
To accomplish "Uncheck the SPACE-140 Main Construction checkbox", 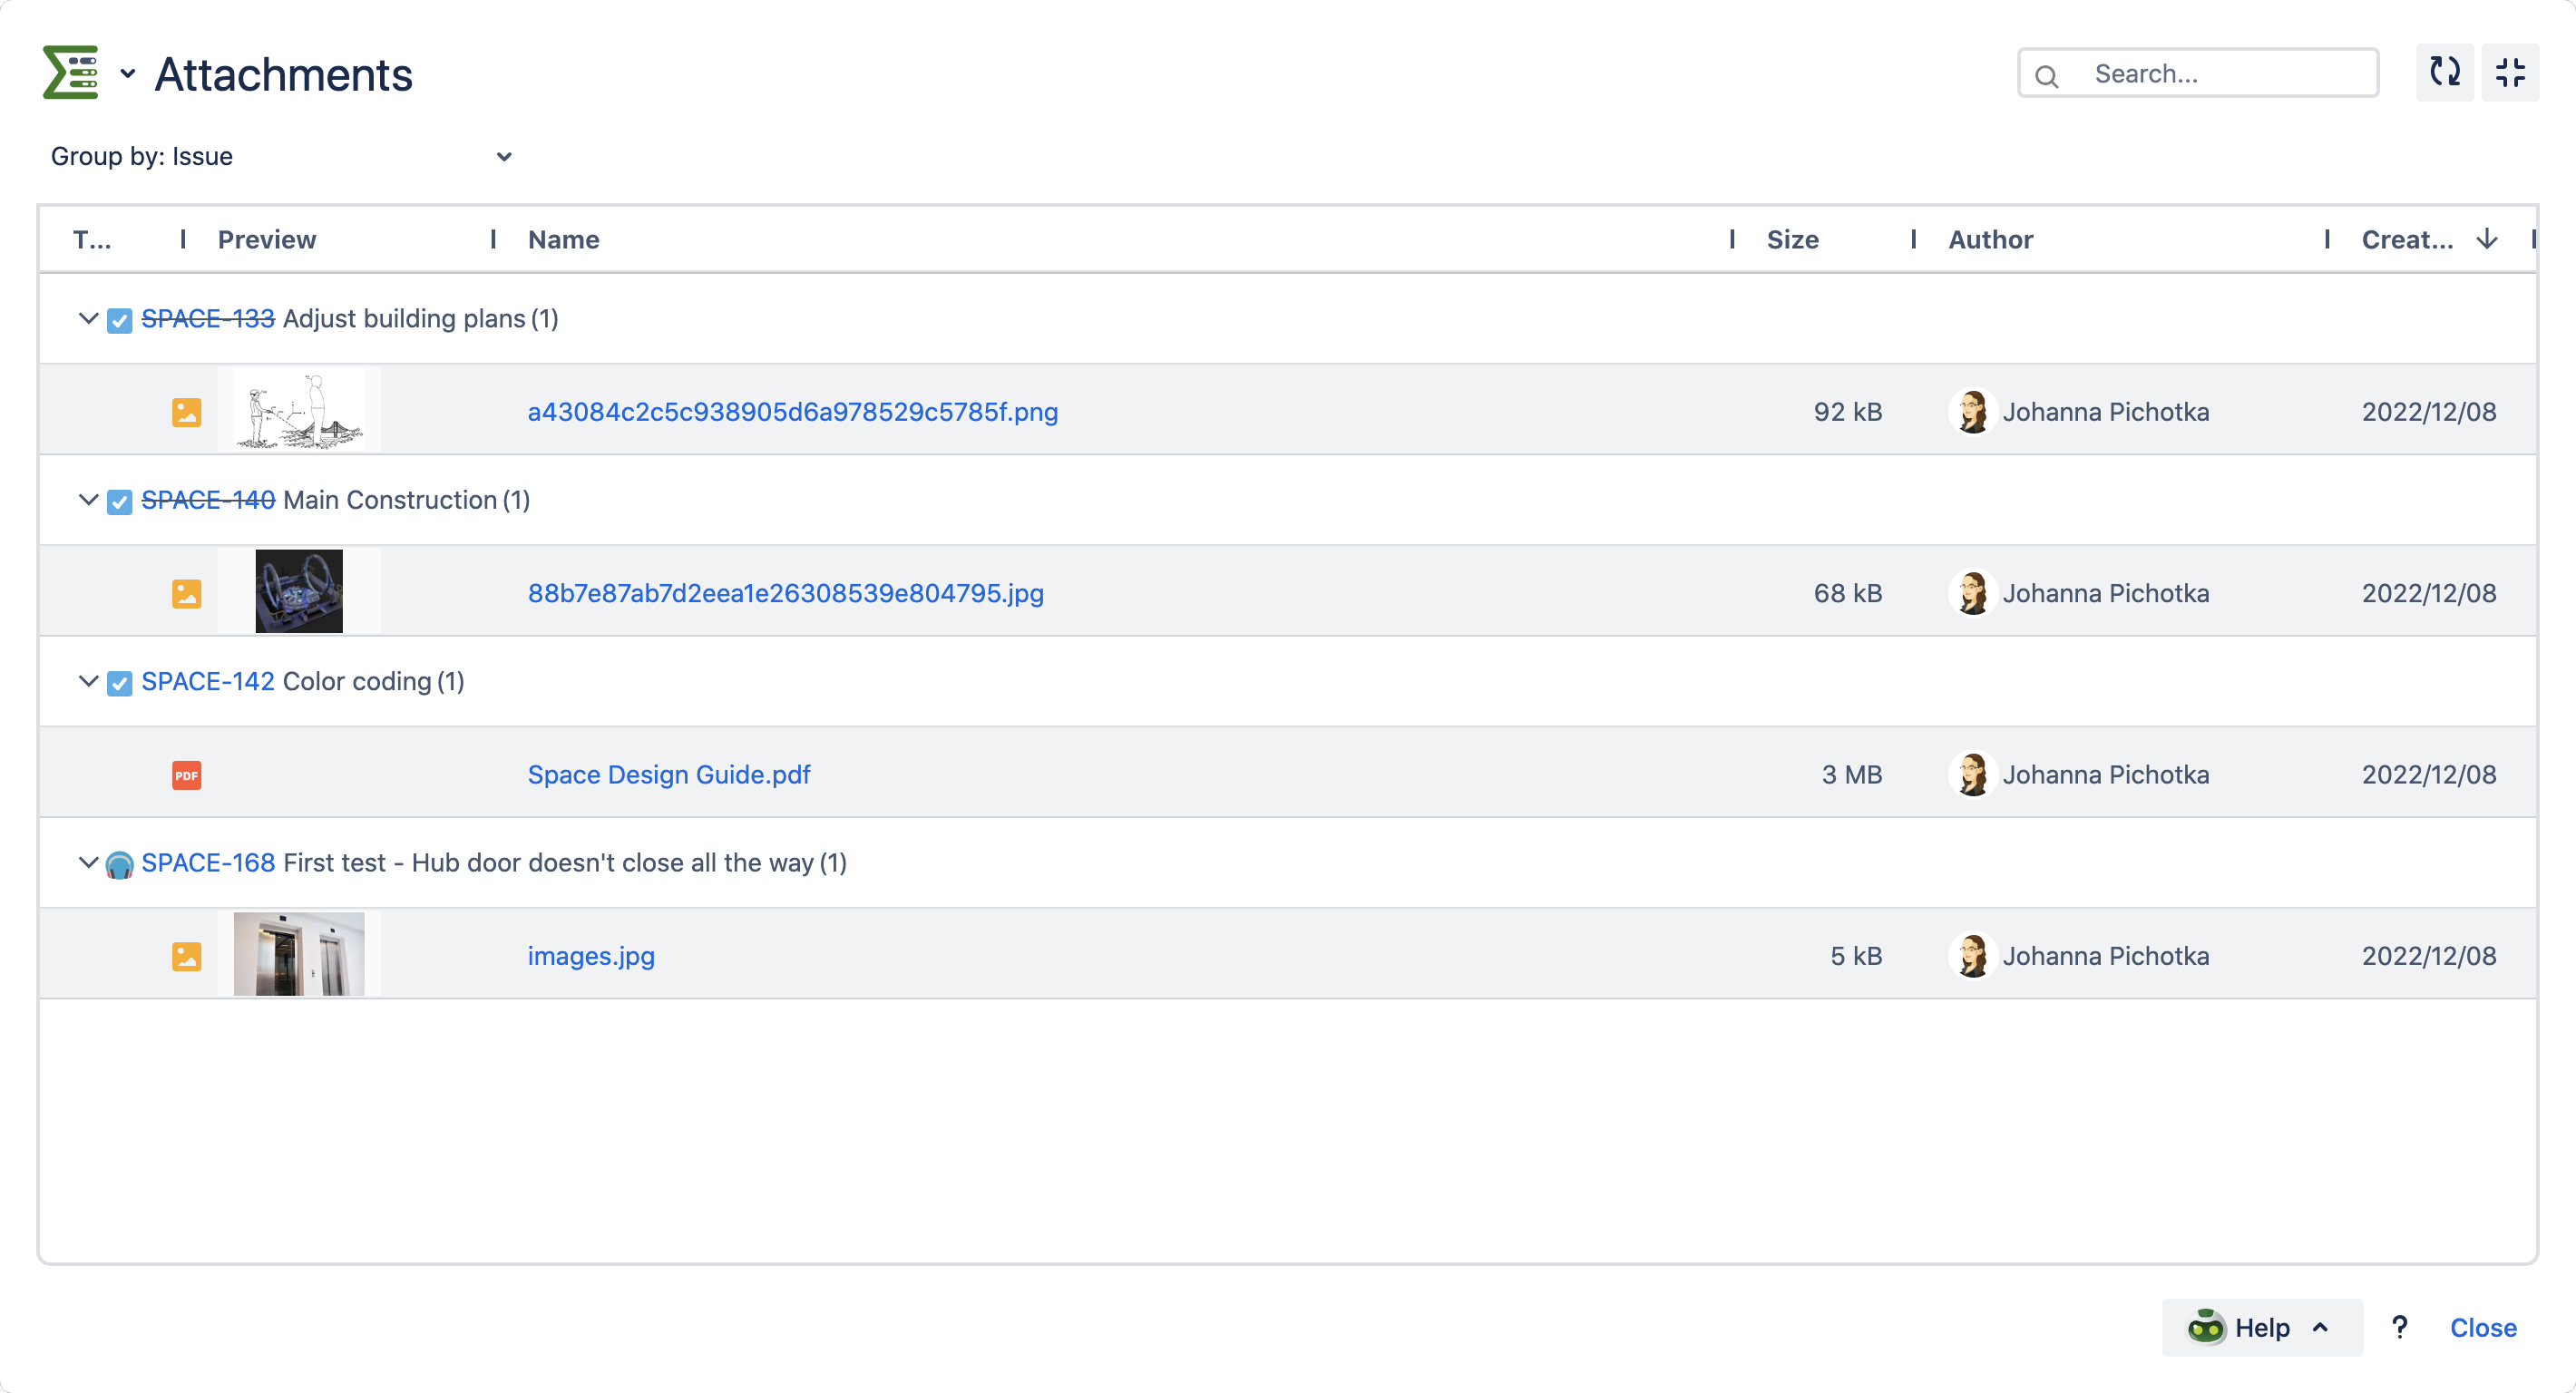I will pos(119,502).
